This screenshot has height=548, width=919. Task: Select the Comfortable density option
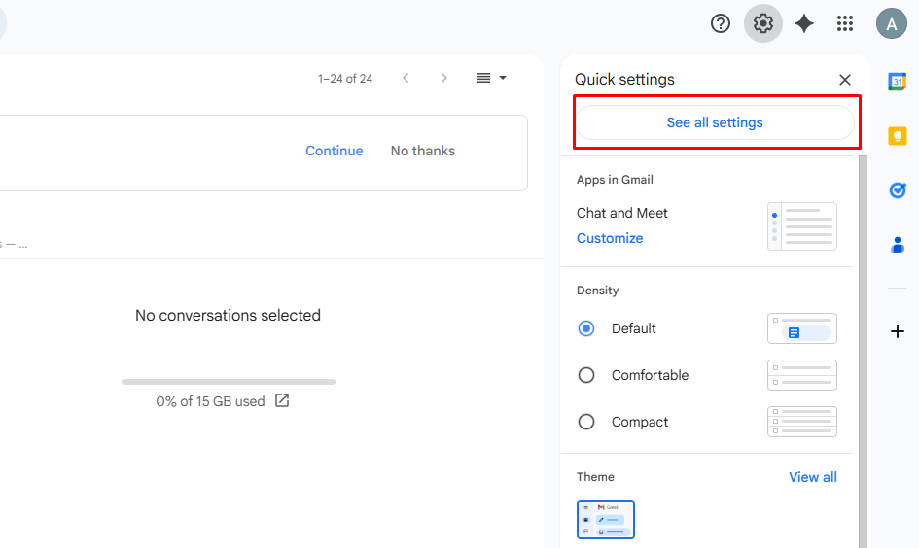click(x=586, y=375)
